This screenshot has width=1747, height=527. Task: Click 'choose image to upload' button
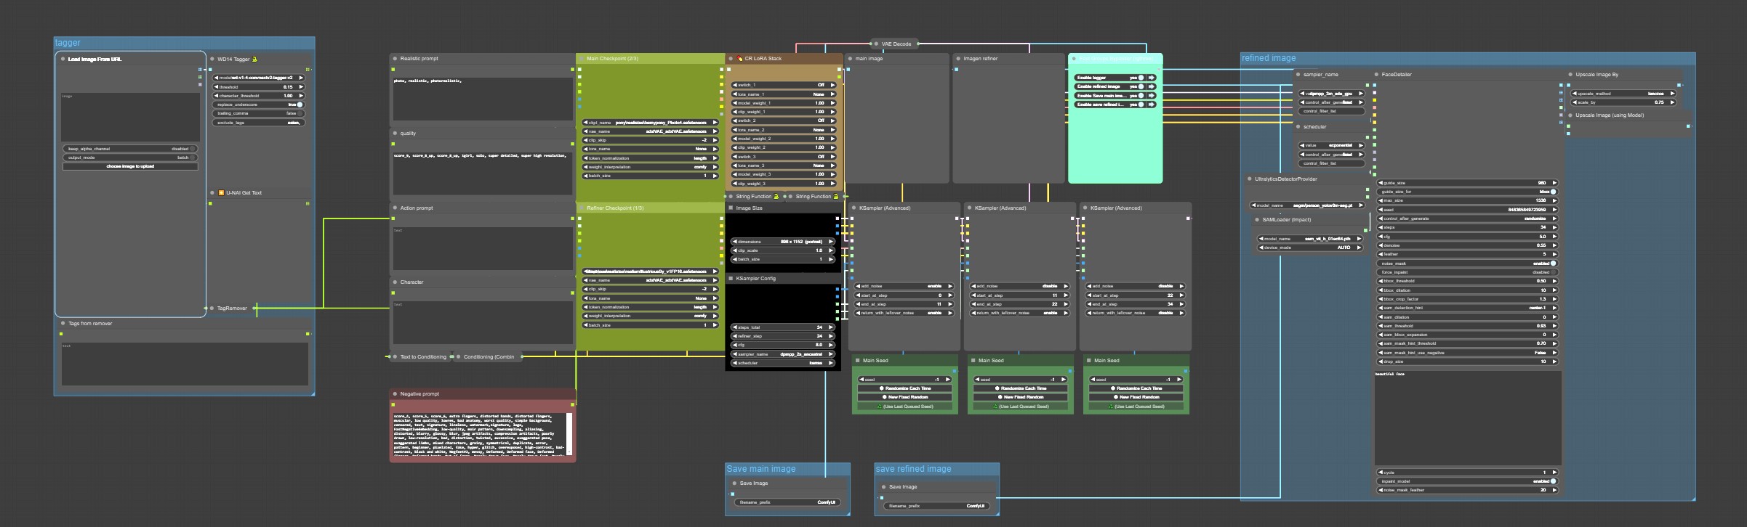pyautogui.click(x=130, y=166)
